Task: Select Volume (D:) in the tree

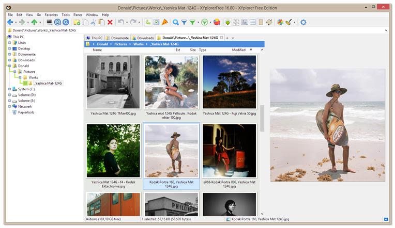Action: tap(27, 95)
